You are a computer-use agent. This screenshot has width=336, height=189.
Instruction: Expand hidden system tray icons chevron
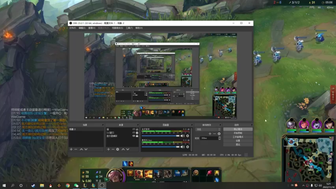pos(303,186)
